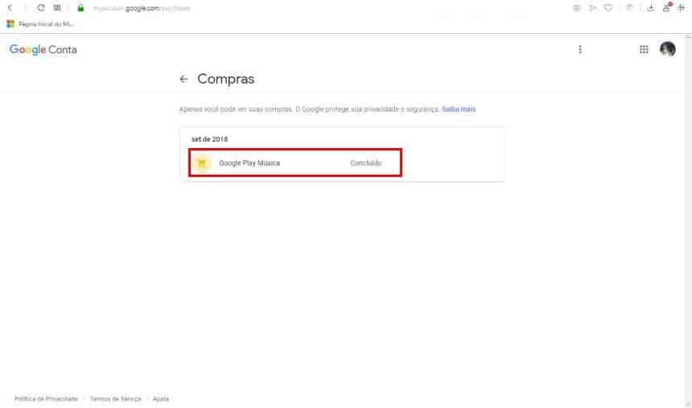
Task: Reload the page with the refresh icon
Action: (41, 8)
